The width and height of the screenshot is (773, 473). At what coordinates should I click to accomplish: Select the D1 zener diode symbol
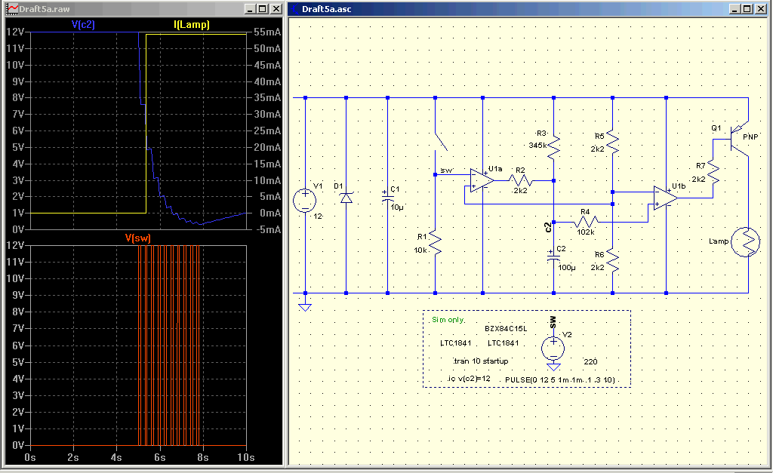click(346, 198)
